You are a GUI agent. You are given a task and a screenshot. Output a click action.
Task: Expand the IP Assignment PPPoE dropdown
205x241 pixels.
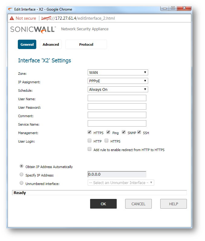(118, 81)
